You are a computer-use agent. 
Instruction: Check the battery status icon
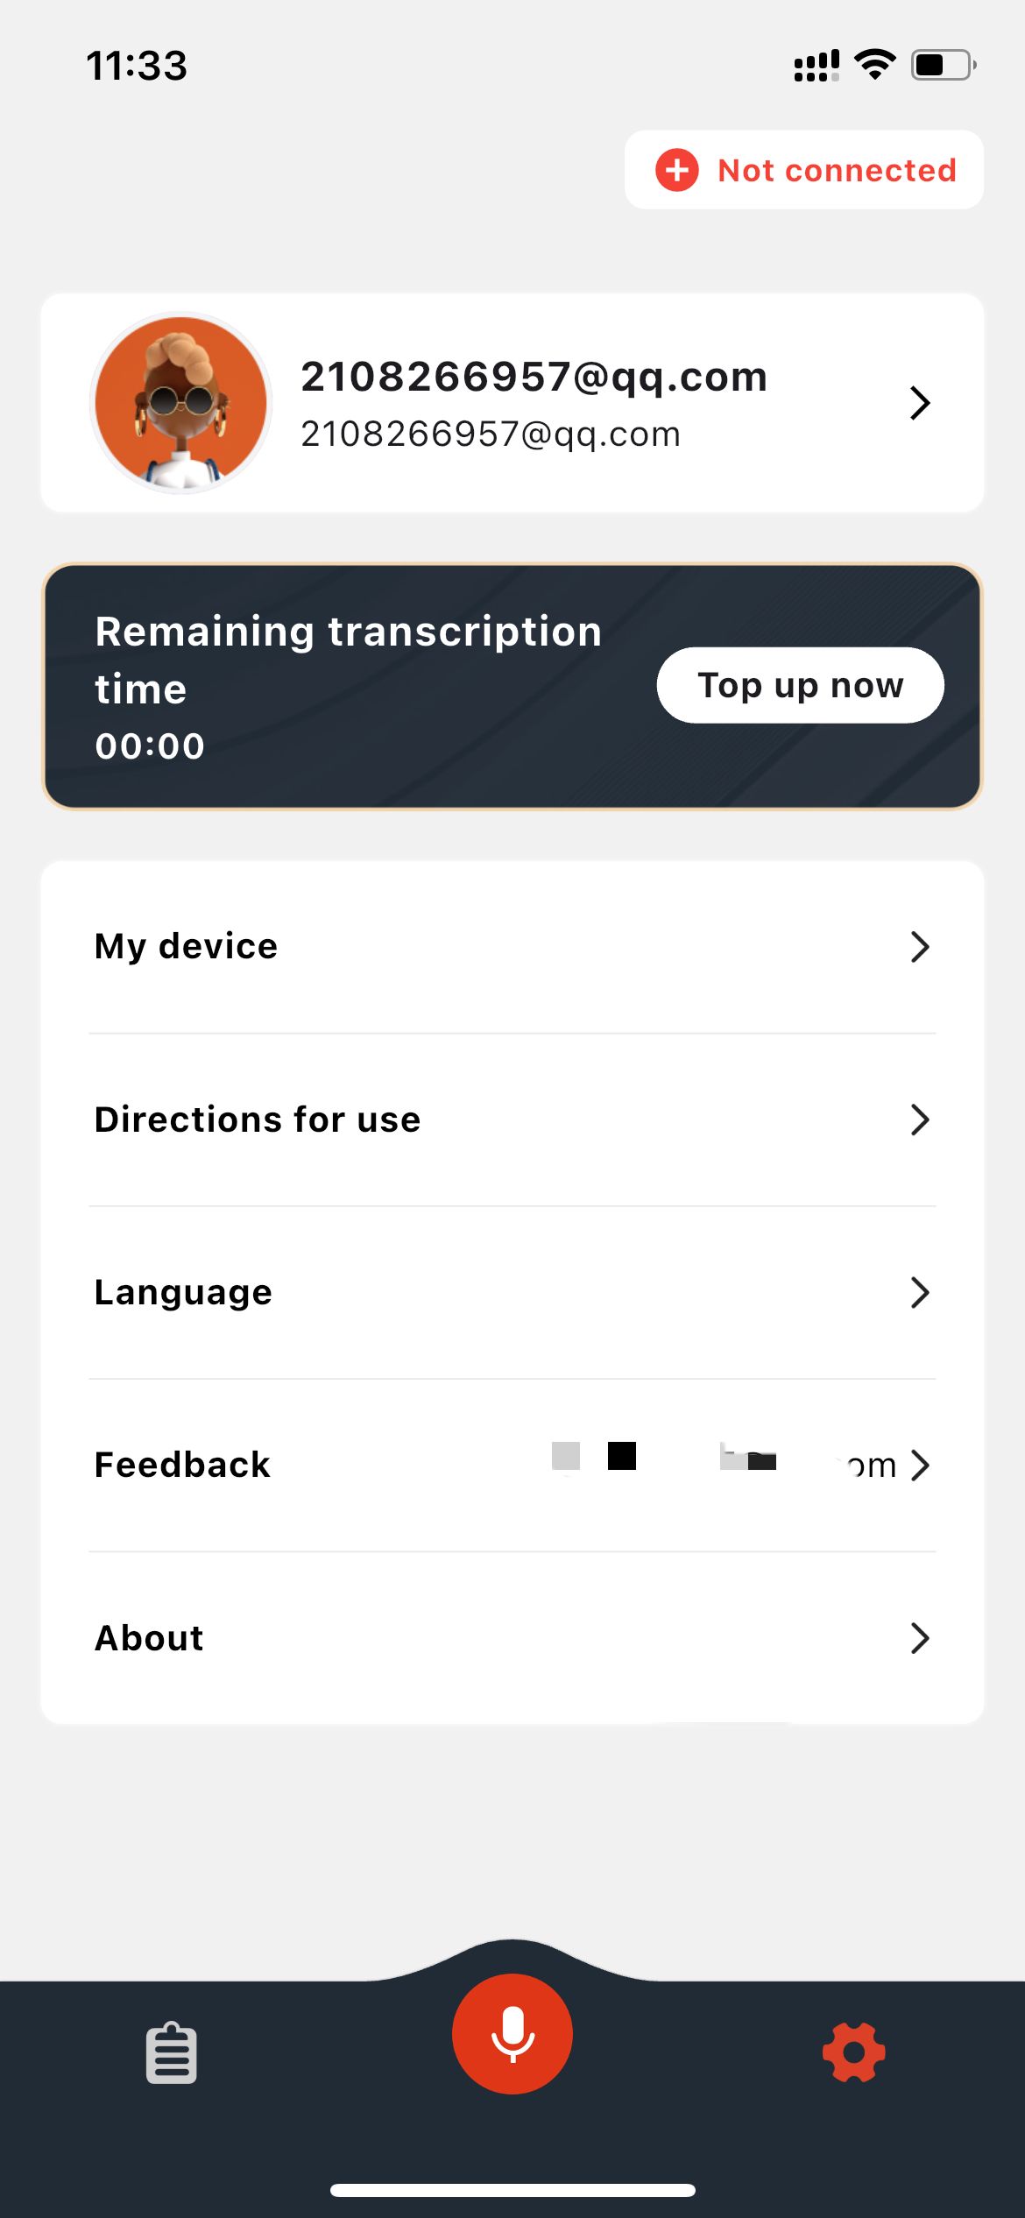click(944, 65)
